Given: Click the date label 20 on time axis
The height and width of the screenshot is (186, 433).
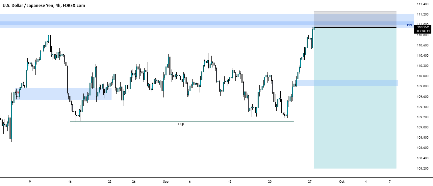Looking at the screenshot, I should (270, 182).
